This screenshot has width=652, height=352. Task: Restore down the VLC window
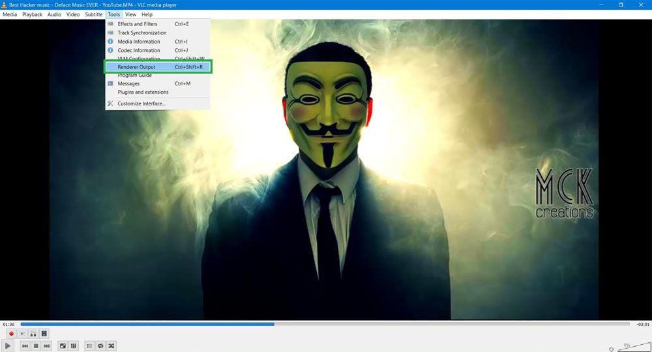click(x=621, y=5)
